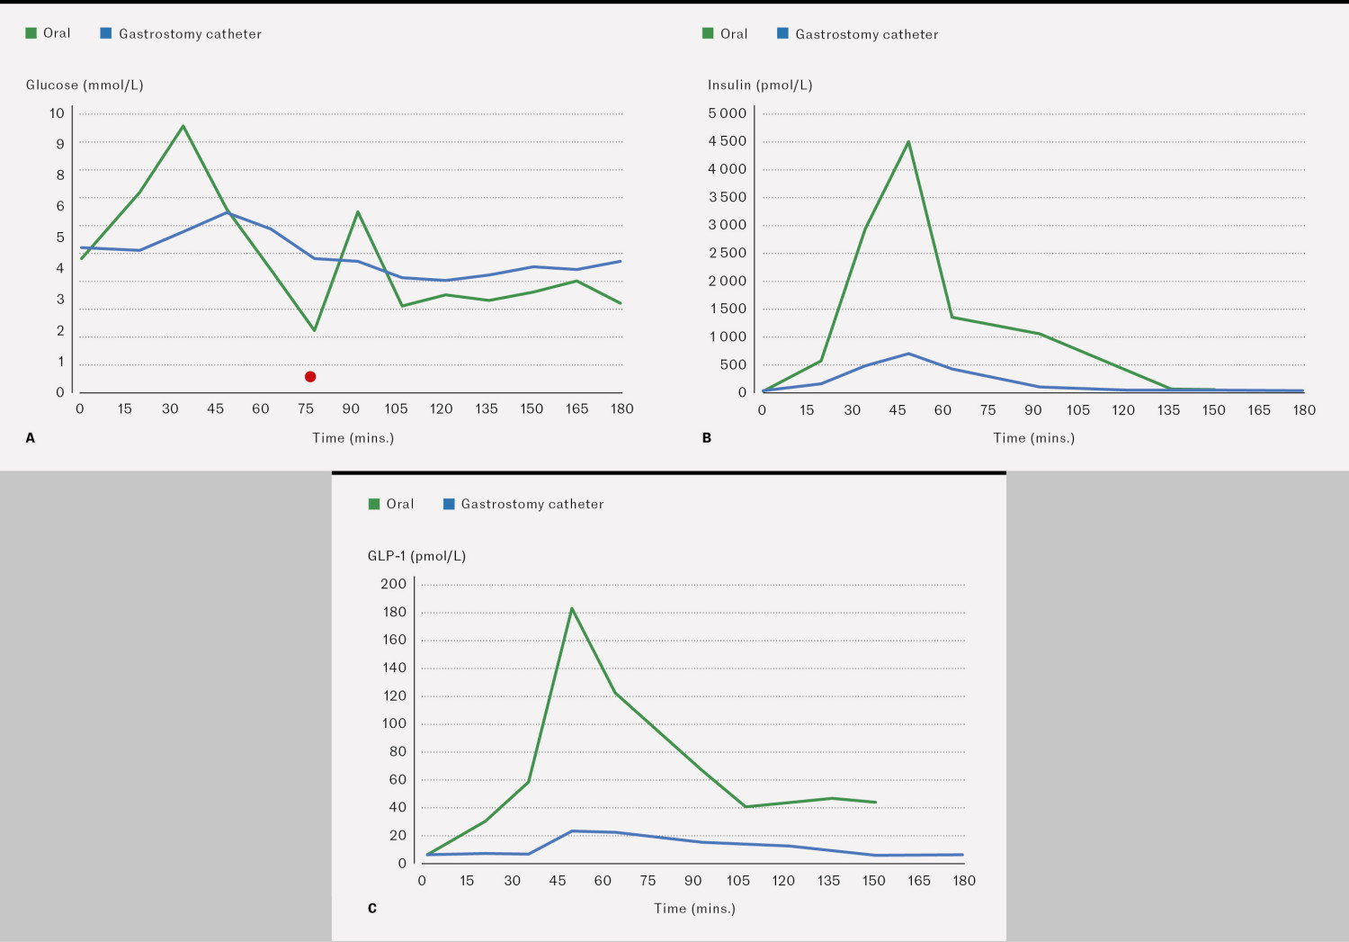This screenshot has width=1349, height=942.
Task: Click the red event dot near 75 minutes
Action: coord(310,377)
